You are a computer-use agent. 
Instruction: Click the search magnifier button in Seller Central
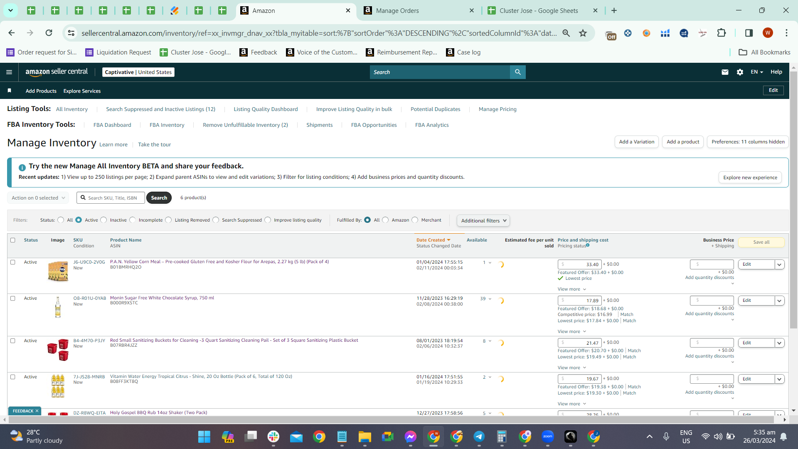[x=517, y=72]
